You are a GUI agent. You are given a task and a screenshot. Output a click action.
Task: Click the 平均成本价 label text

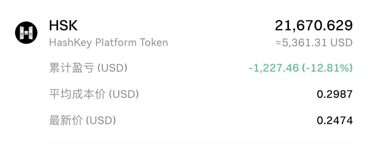(x=77, y=94)
